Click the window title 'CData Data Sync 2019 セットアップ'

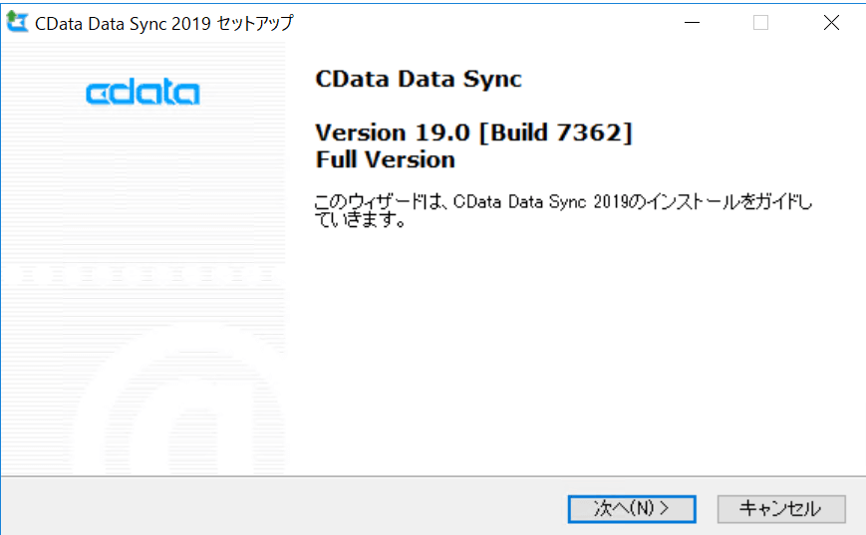pyautogui.click(x=163, y=23)
